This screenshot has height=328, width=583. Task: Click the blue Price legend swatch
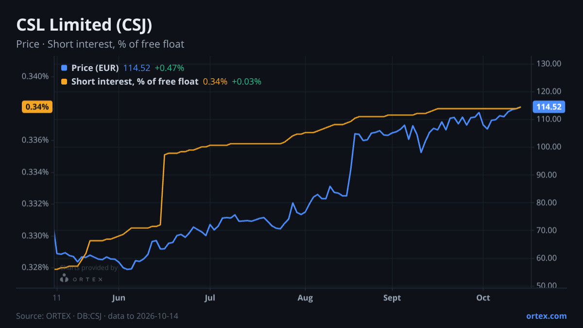(64, 68)
